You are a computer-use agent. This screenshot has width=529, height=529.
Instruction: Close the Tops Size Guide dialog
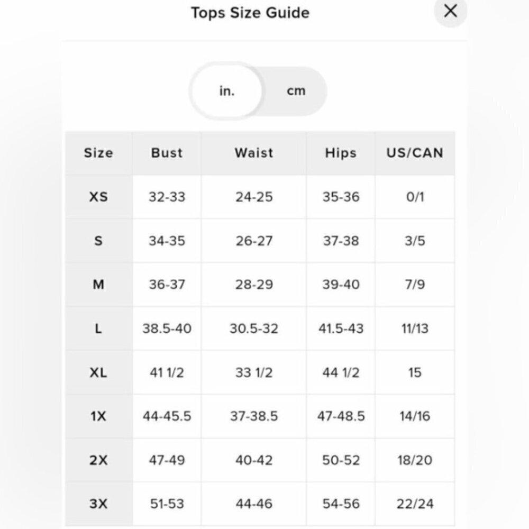(450, 11)
